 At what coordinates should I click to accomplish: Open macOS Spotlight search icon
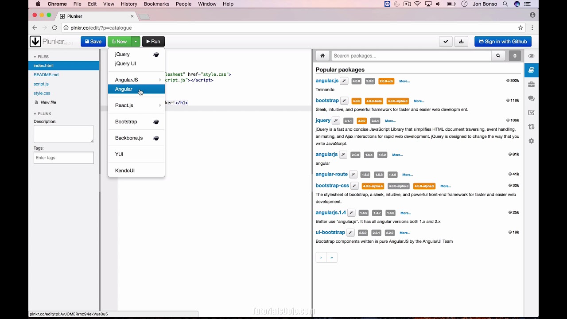click(x=505, y=4)
